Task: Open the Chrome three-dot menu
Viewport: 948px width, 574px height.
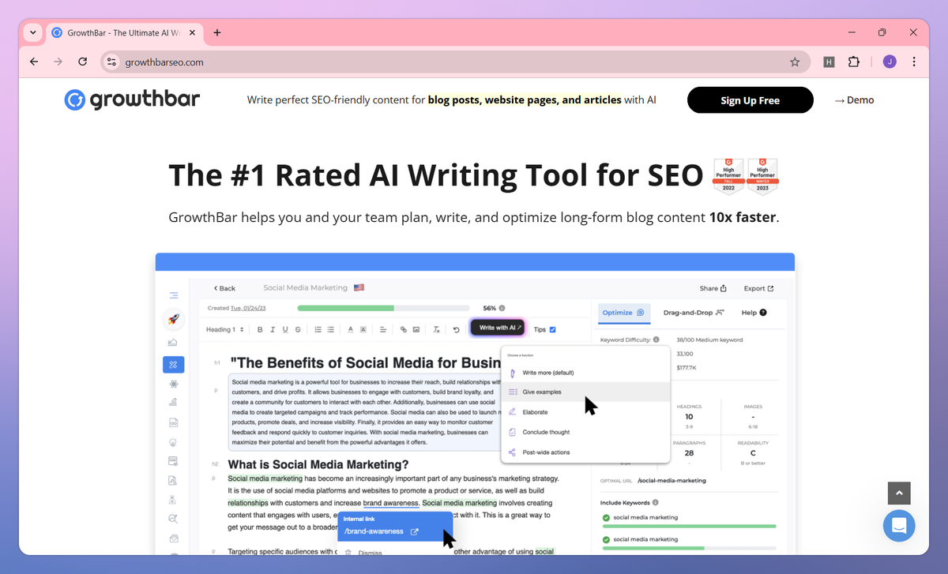Action: [x=914, y=62]
